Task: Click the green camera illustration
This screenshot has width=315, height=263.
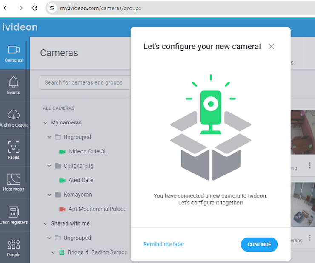Action: (x=211, y=112)
